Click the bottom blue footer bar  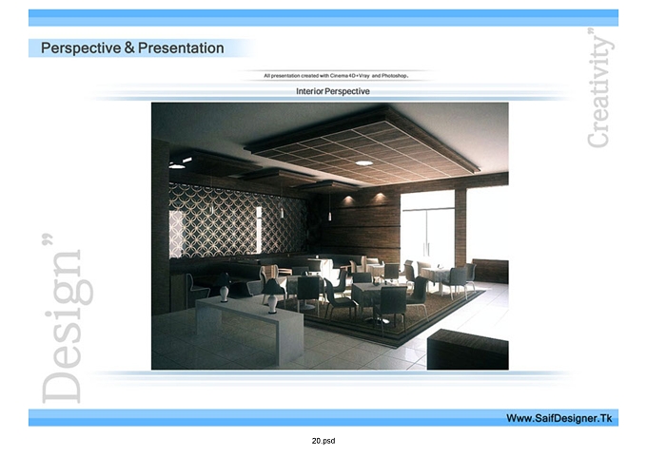click(x=323, y=418)
